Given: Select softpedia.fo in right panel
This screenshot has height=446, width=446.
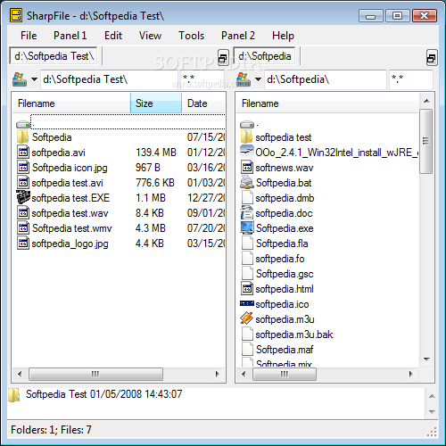Looking at the screenshot, I should pyautogui.click(x=280, y=259).
